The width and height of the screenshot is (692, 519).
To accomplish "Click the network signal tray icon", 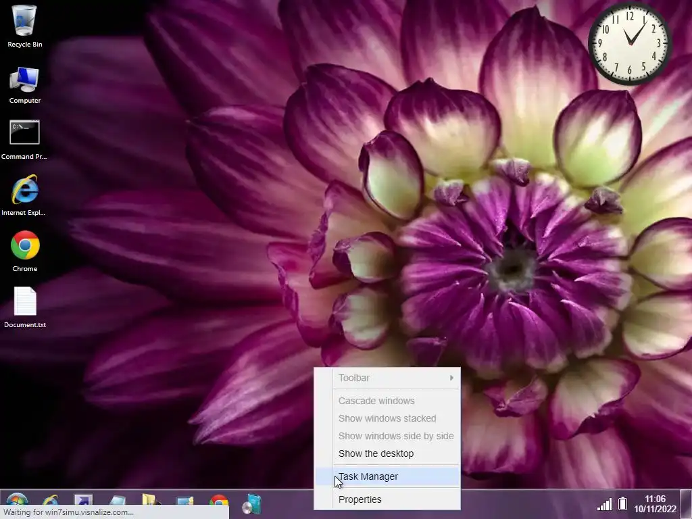I will coord(605,504).
